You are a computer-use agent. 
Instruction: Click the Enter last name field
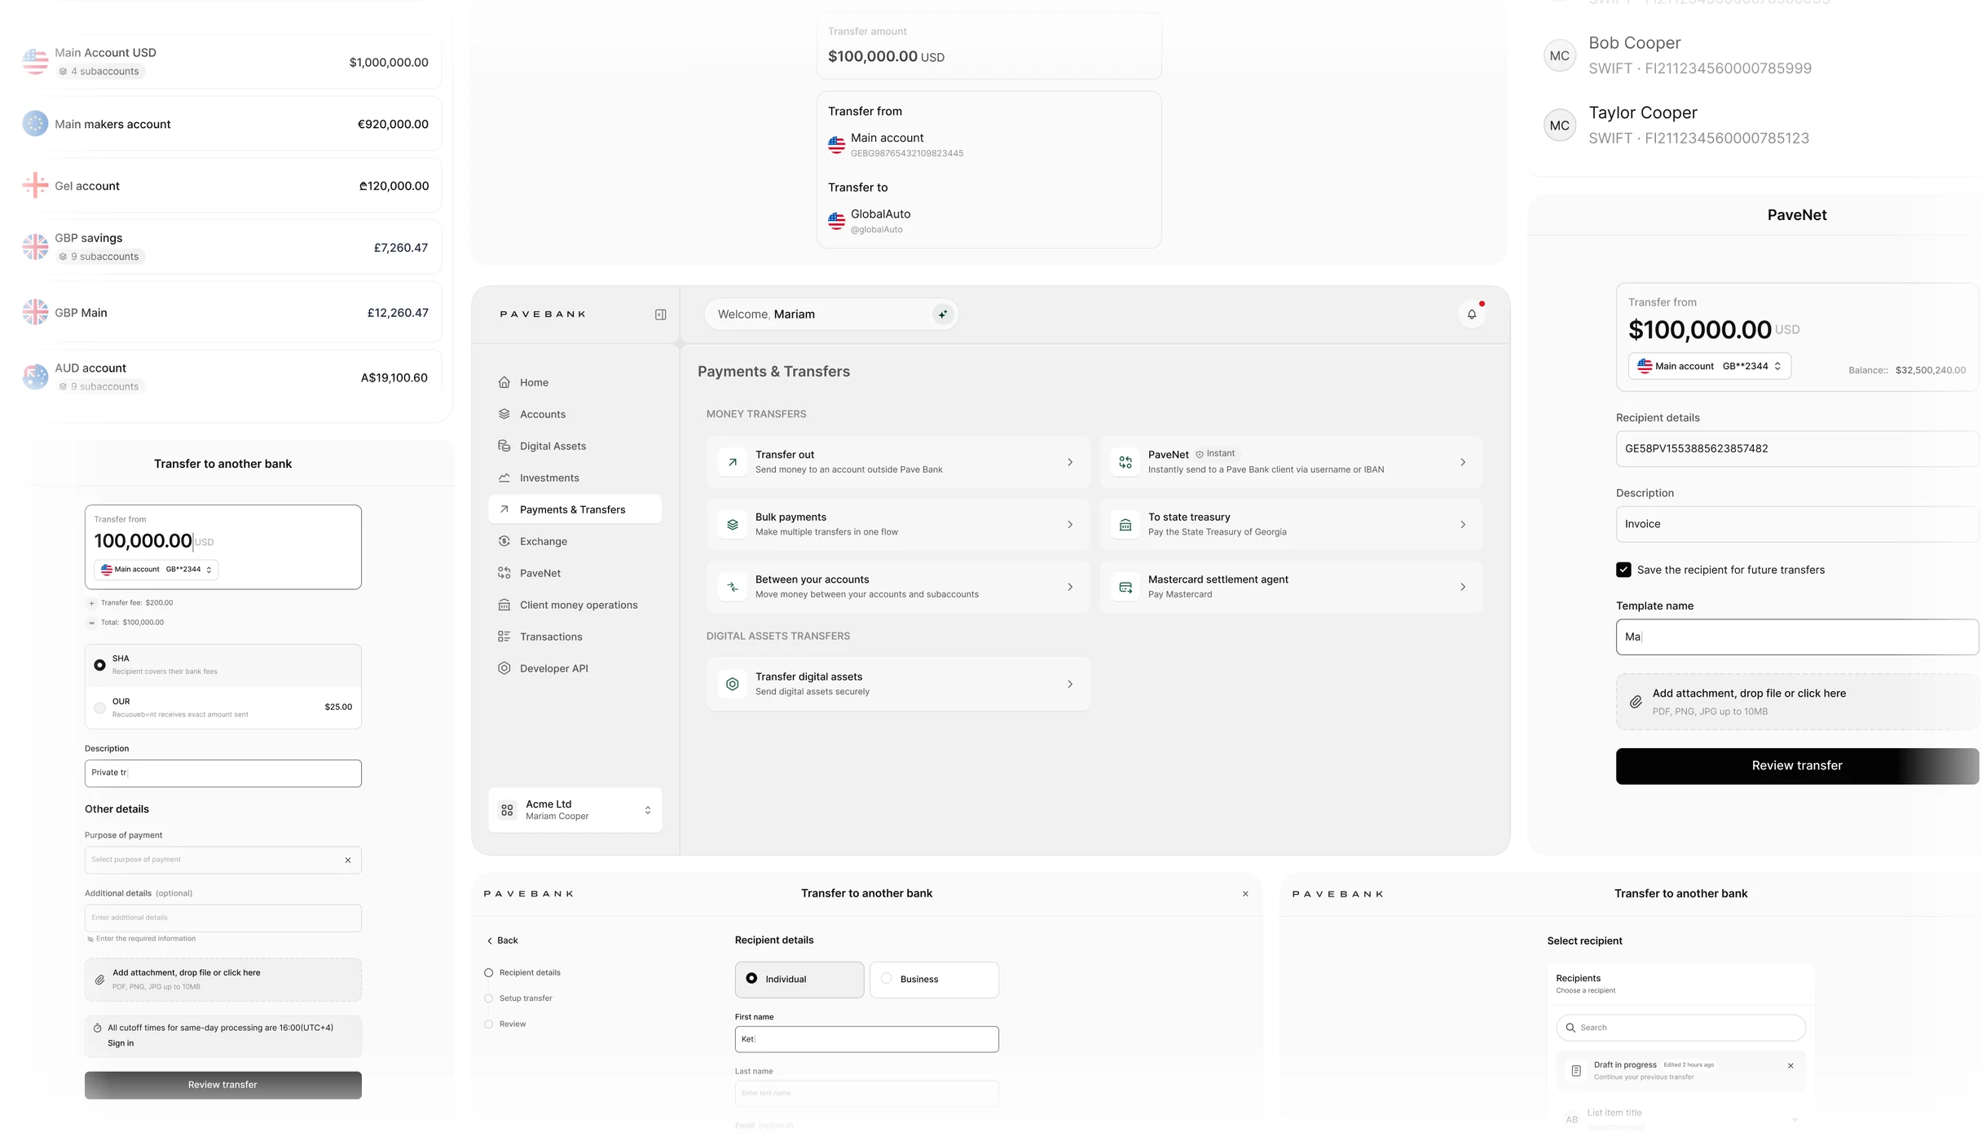[x=866, y=1093]
